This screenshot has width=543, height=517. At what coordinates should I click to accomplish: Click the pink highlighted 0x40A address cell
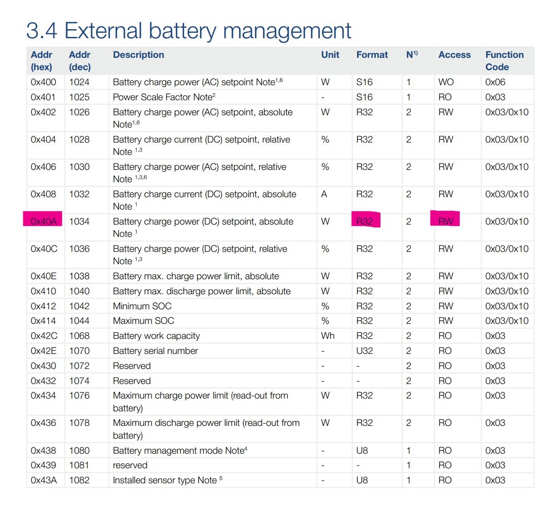click(x=43, y=221)
